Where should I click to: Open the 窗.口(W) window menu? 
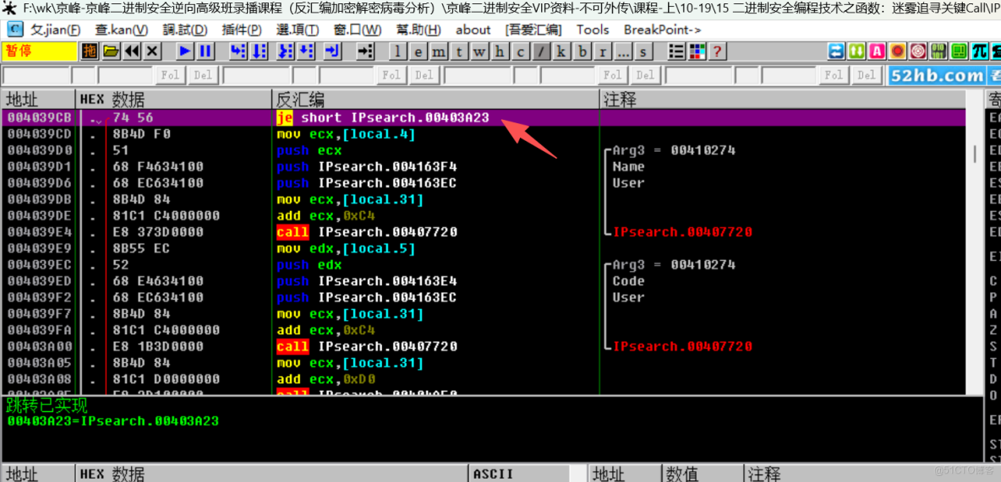point(358,30)
